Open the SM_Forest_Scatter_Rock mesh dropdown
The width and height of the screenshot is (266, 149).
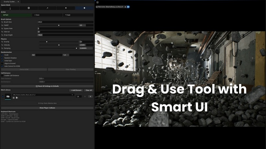43,95
